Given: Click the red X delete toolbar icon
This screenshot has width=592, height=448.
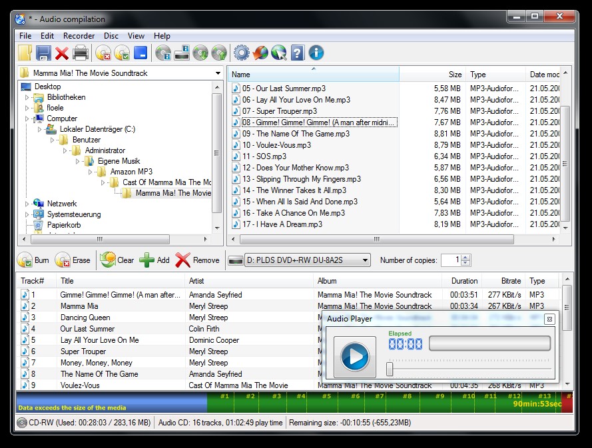Looking at the screenshot, I should click(62, 53).
